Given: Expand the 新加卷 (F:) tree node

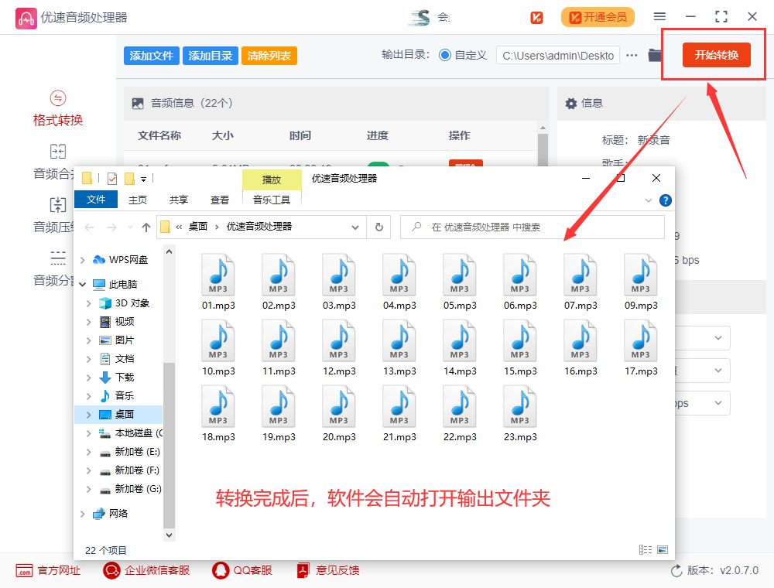Looking at the screenshot, I should click(x=89, y=470).
